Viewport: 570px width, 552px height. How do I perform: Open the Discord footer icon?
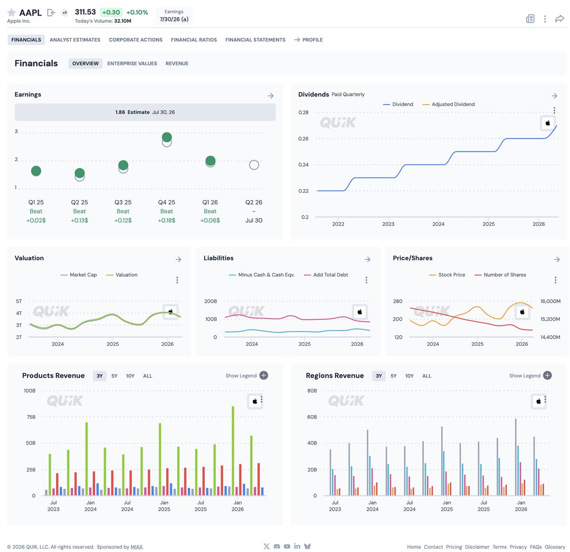[x=277, y=547]
